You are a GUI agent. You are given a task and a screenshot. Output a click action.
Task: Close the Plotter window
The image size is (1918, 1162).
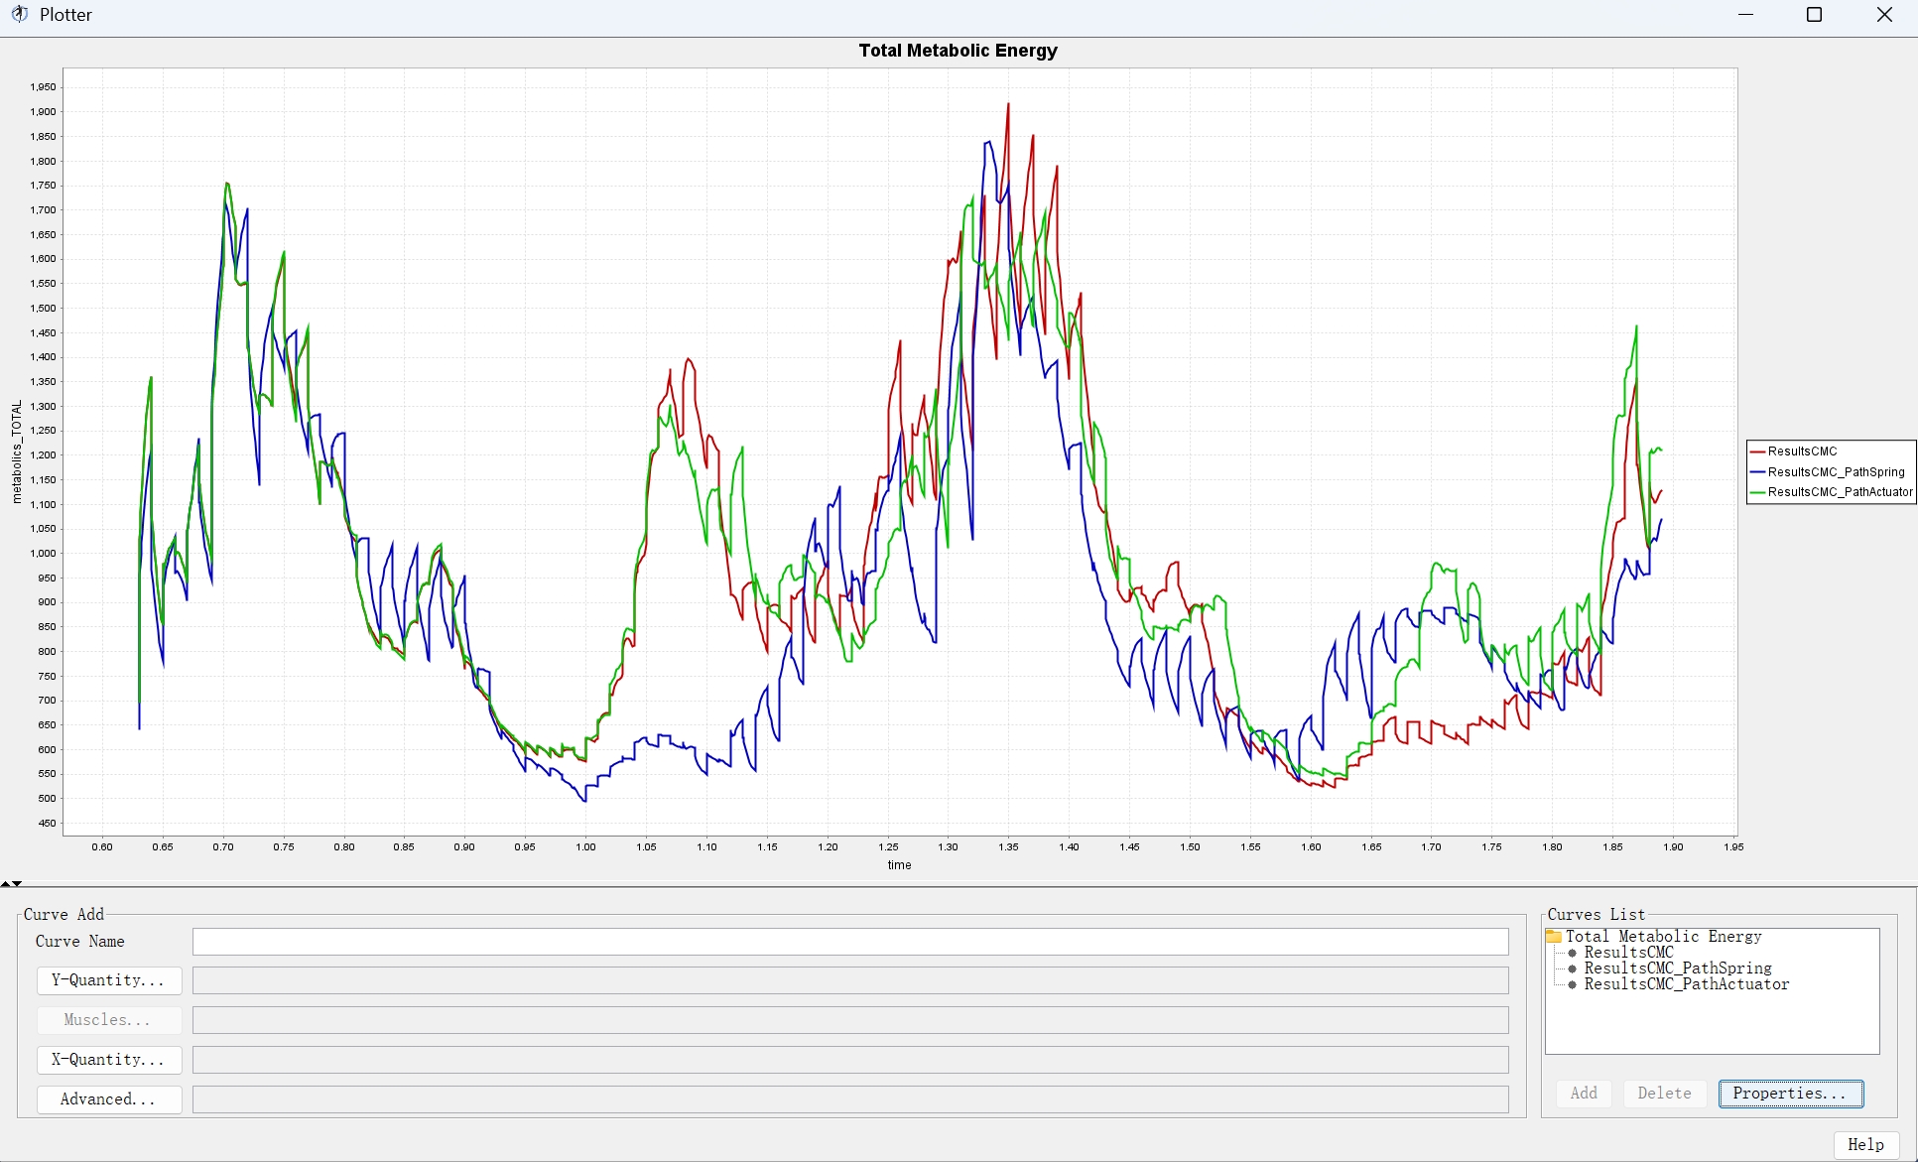click(1884, 15)
